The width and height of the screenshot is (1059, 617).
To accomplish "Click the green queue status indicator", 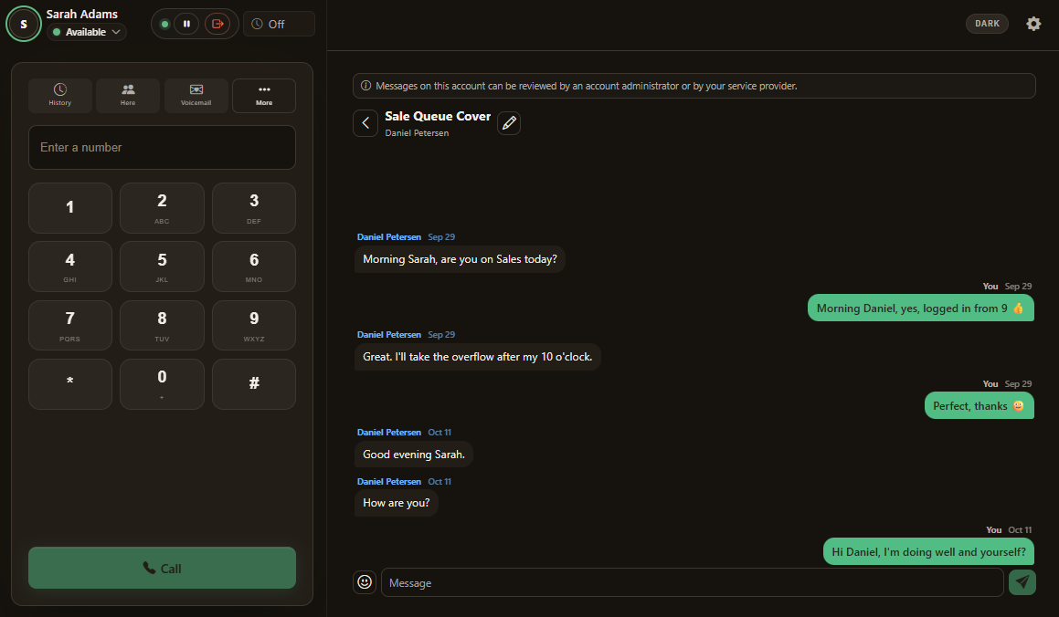I will [164, 24].
